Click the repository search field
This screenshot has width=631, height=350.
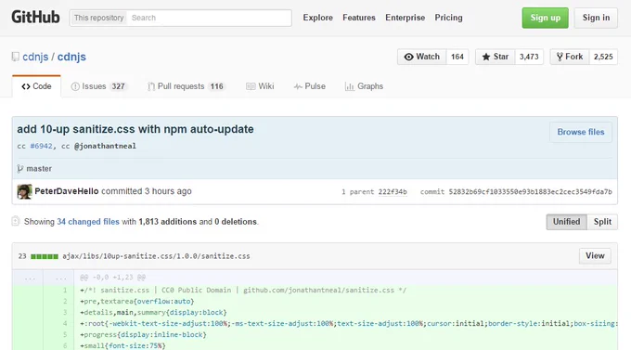pos(209,18)
